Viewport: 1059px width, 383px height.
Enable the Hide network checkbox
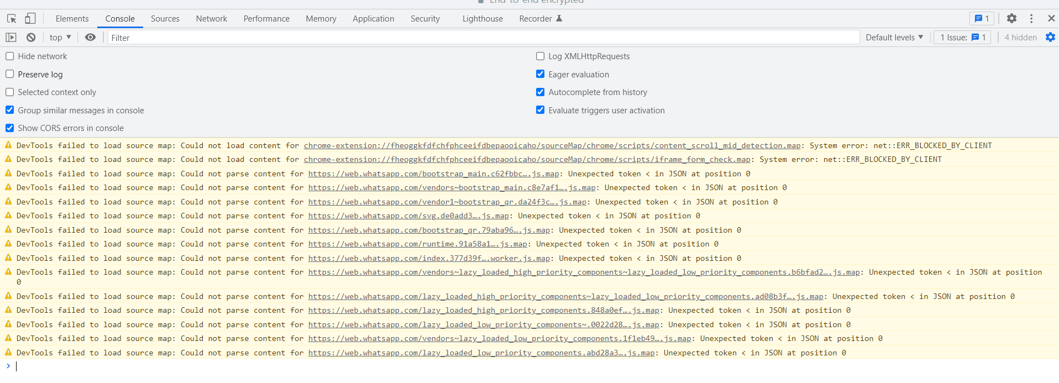click(10, 56)
